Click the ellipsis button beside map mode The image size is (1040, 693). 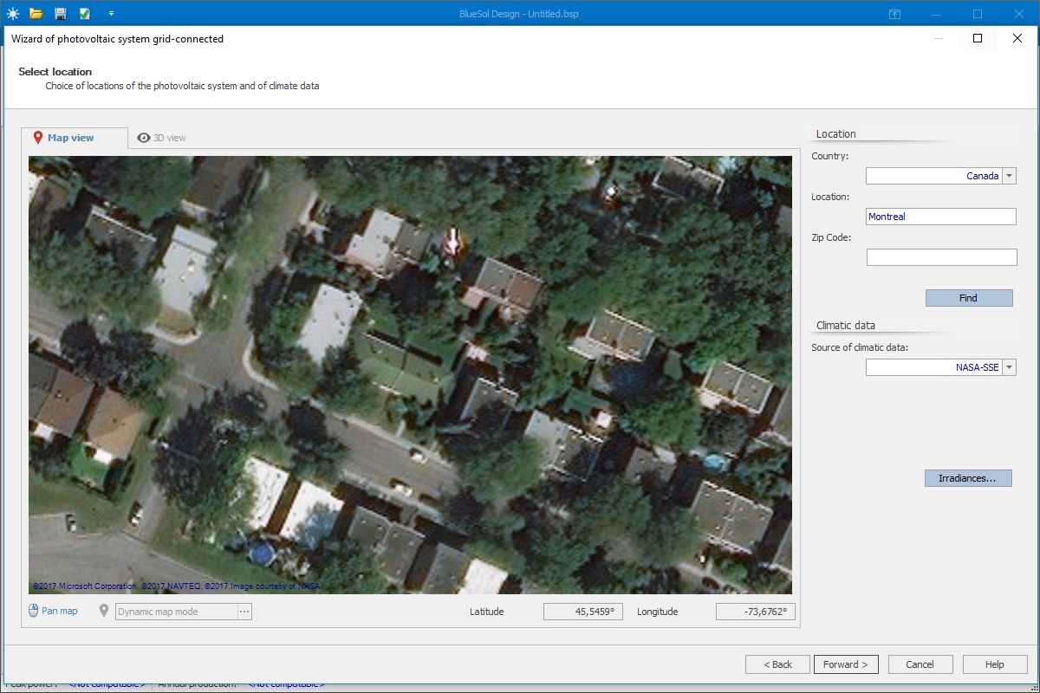[x=244, y=612]
